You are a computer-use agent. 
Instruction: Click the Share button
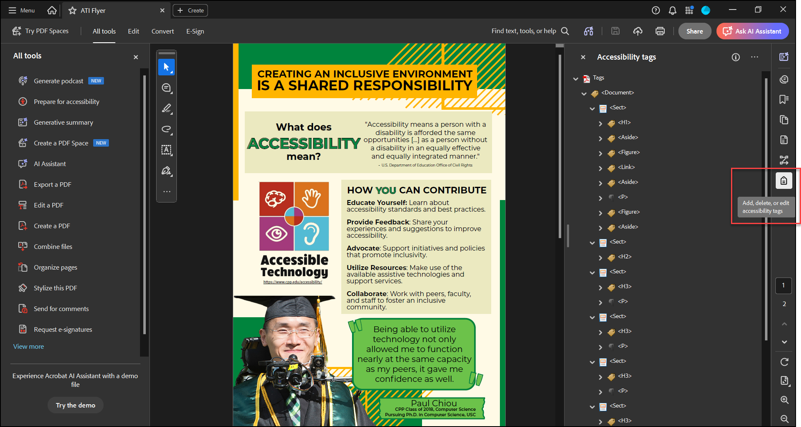coord(694,31)
